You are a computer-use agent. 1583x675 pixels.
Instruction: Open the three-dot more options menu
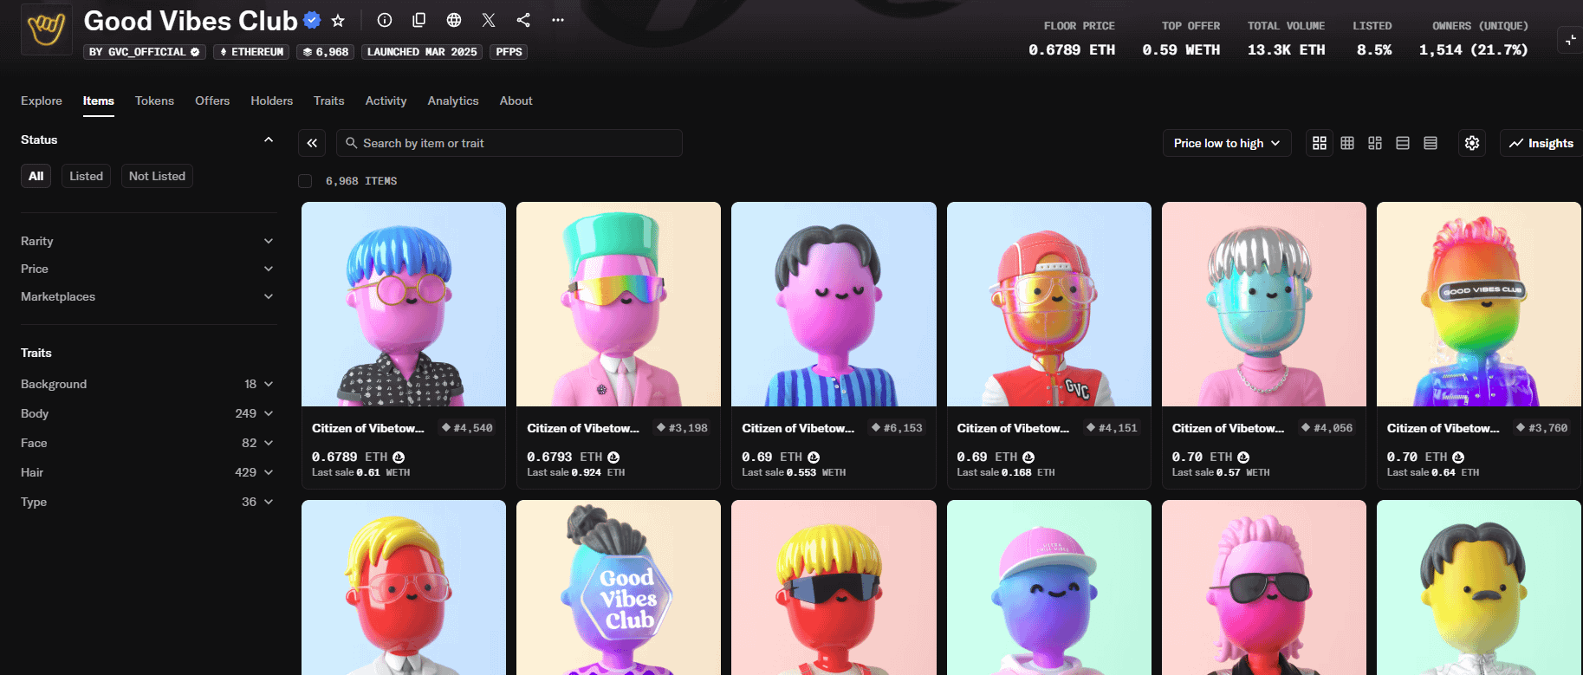[558, 20]
